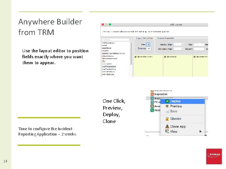The image size is (226, 169).
Task: Choose Clone App from the context menu
Action: coord(182,126)
